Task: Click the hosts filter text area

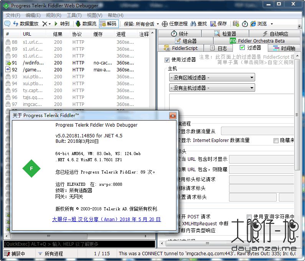Action: 231,105
